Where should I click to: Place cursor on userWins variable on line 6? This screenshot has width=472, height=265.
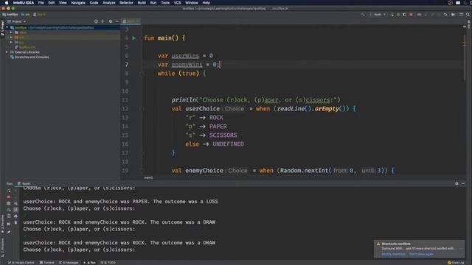pos(185,56)
